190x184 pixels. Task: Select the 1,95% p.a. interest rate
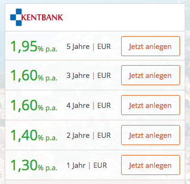[34, 47]
